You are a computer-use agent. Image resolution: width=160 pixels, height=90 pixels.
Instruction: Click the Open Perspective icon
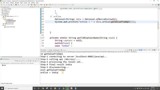point(156,5)
